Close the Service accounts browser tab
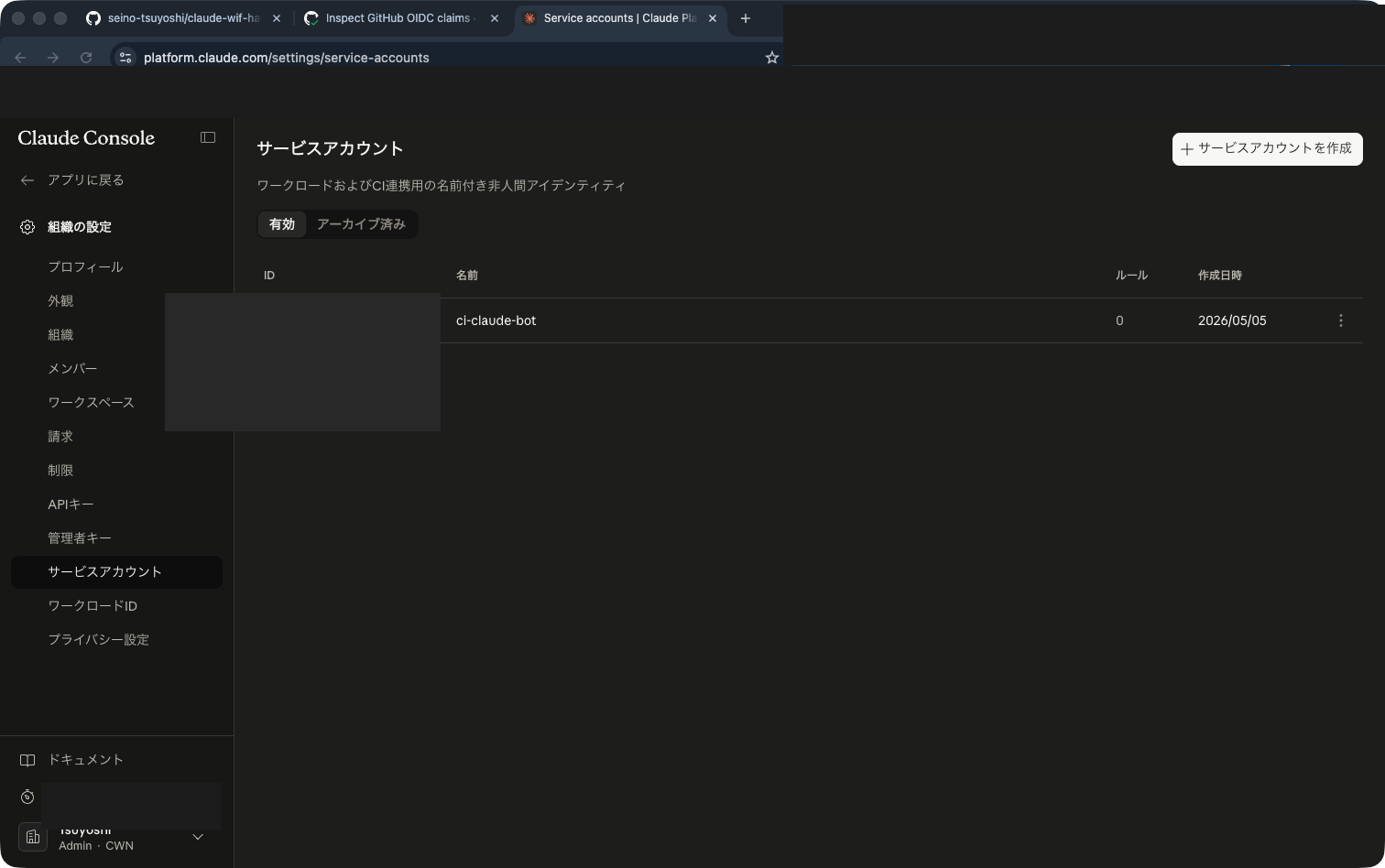 [x=713, y=18]
